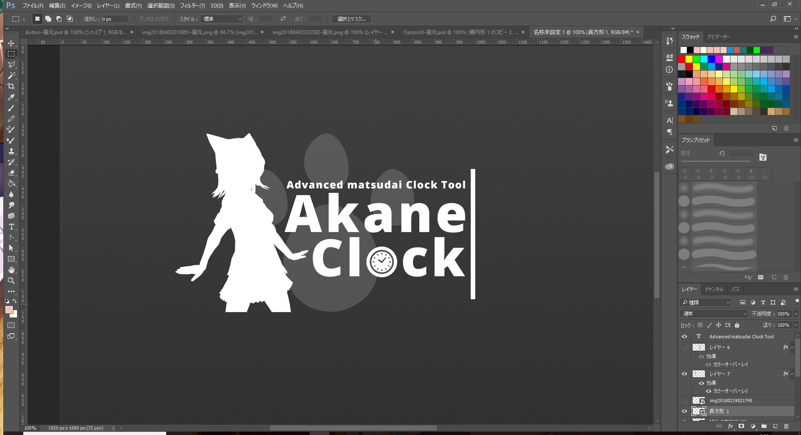Hide the 長方形 1 layer
The height and width of the screenshot is (435, 801).
click(684, 411)
